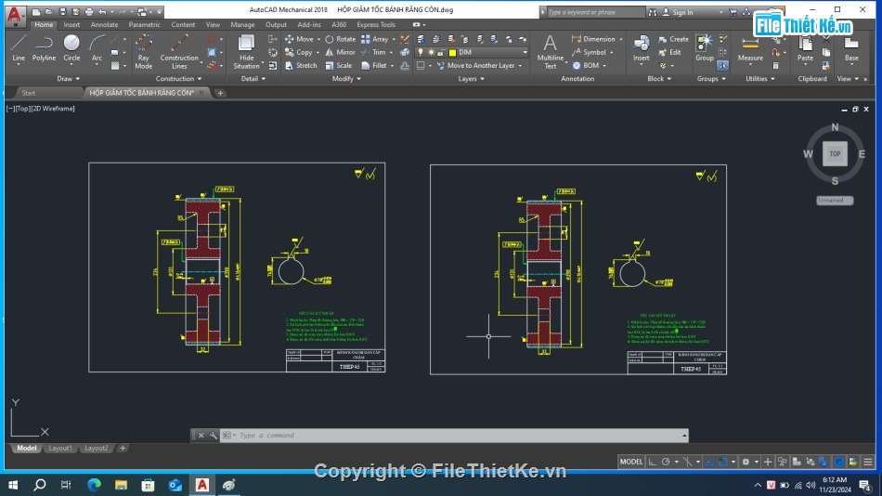Choose the Trim command

pos(373,52)
